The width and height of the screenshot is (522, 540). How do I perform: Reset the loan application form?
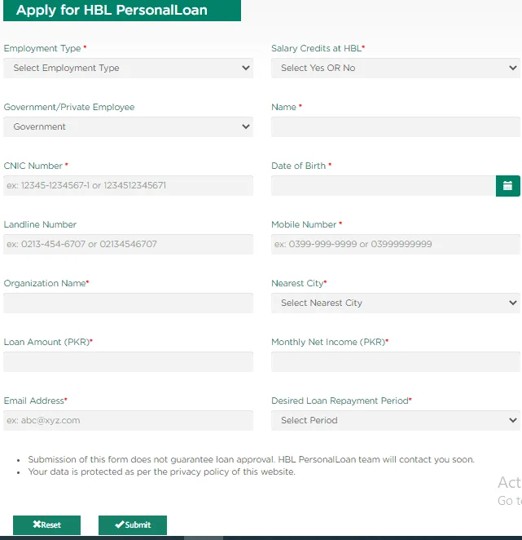tap(46, 525)
